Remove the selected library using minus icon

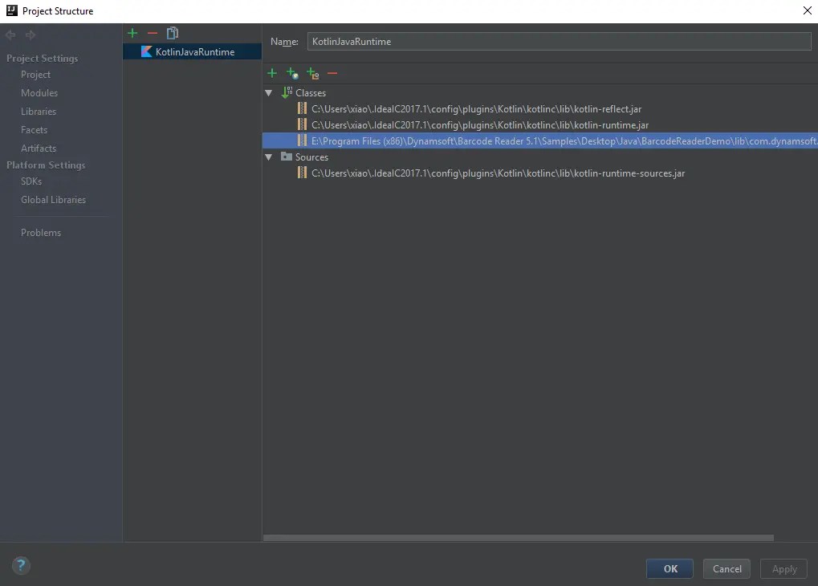pos(152,33)
